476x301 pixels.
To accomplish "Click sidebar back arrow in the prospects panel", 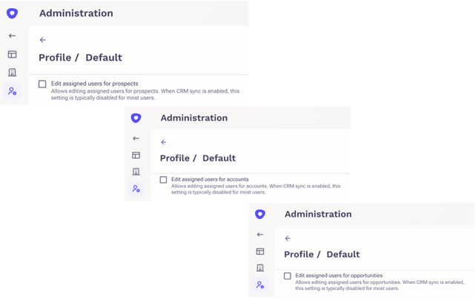I will point(12,35).
